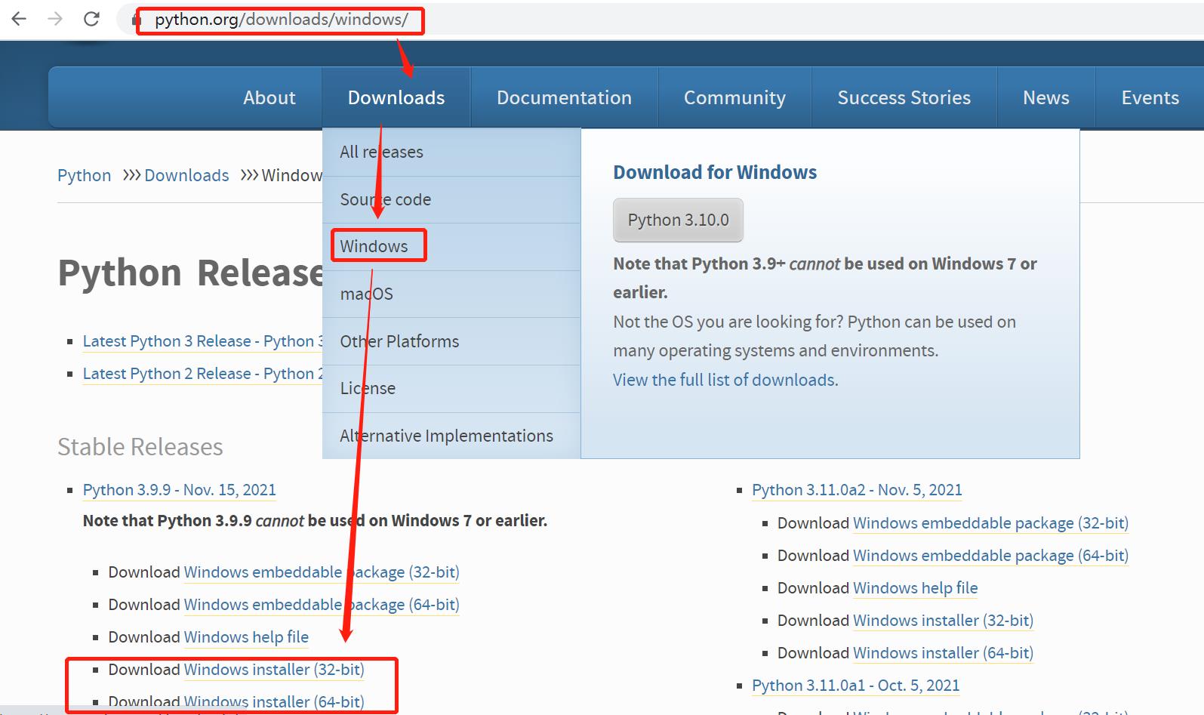
Task: Go back with browser back arrow
Action: pos(19,19)
